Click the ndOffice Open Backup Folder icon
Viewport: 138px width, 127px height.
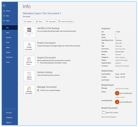pyautogui.click(x=29, y=30)
